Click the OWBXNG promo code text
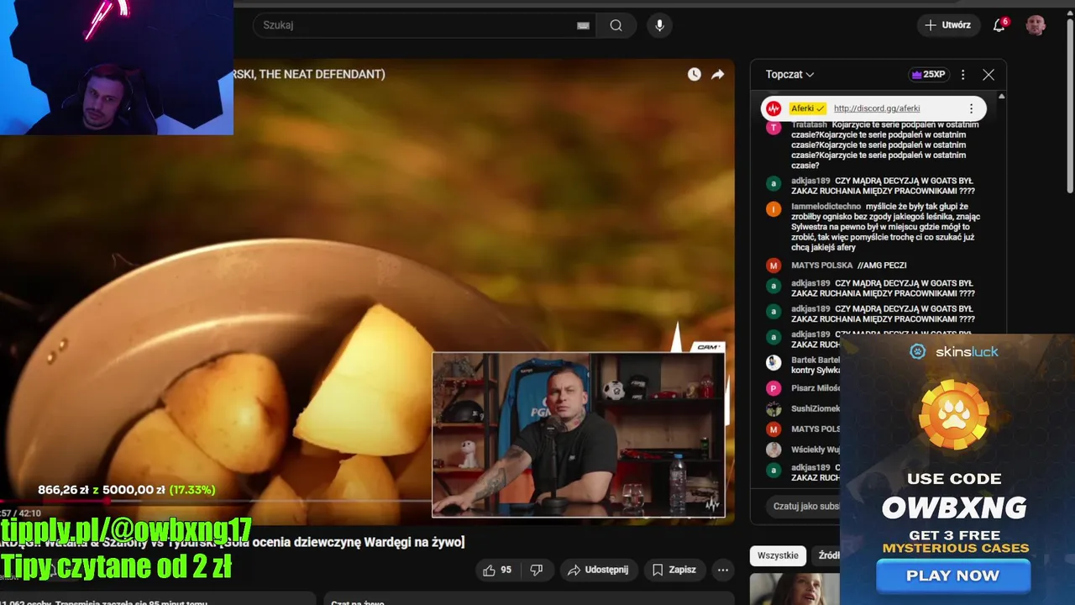Screen dimensions: 1075x605 (954, 508)
